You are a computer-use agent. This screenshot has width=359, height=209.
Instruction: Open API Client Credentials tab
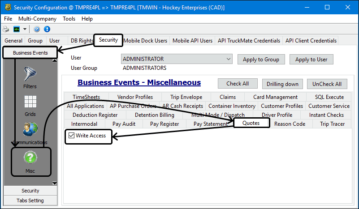coord(311,41)
